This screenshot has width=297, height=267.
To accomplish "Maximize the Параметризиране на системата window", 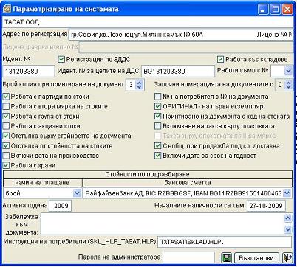I will (x=275, y=10).
